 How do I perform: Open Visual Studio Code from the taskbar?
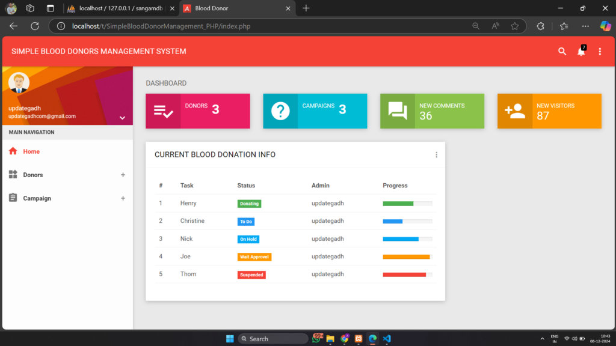pos(387,339)
